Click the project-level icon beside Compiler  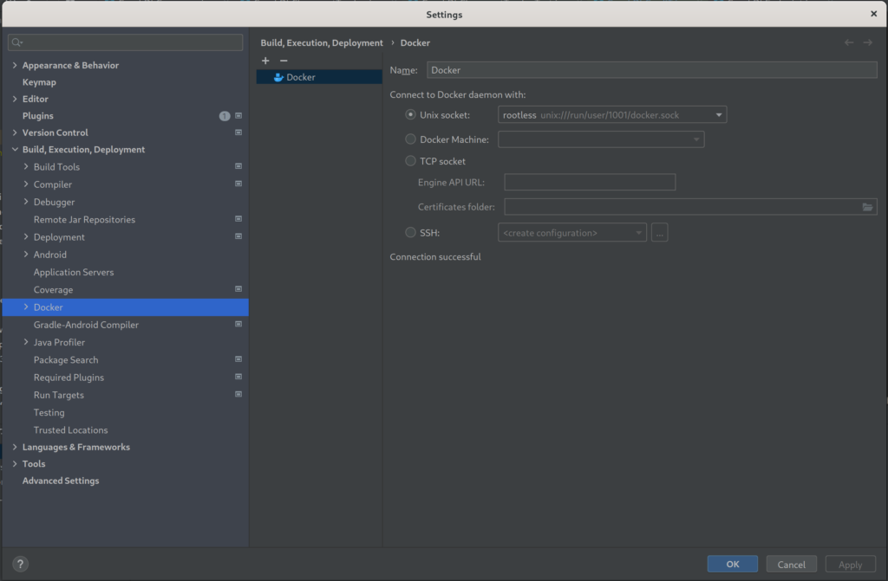pyautogui.click(x=238, y=184)
